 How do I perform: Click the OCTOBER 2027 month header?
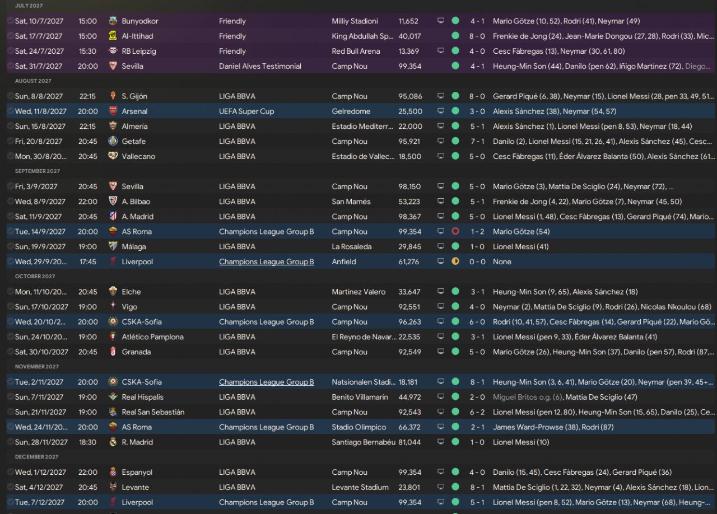(35, 277)
